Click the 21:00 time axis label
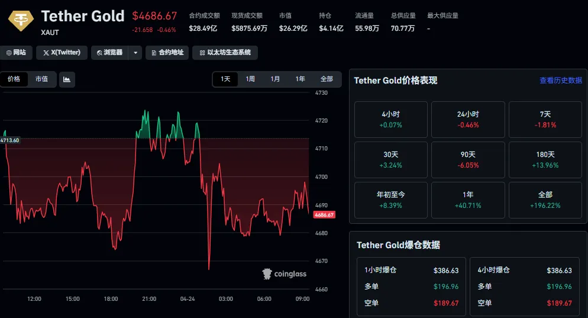 click(x=149, y=299)
